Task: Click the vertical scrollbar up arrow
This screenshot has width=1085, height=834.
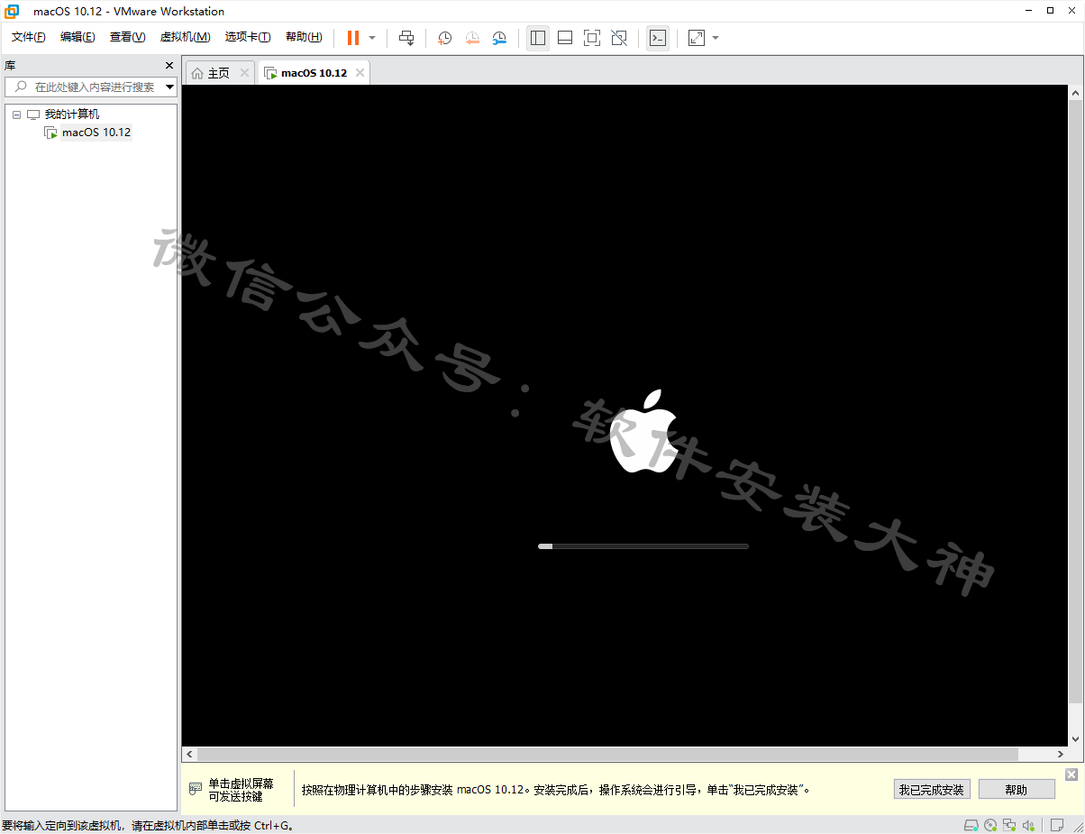Action: point(1076,93)
